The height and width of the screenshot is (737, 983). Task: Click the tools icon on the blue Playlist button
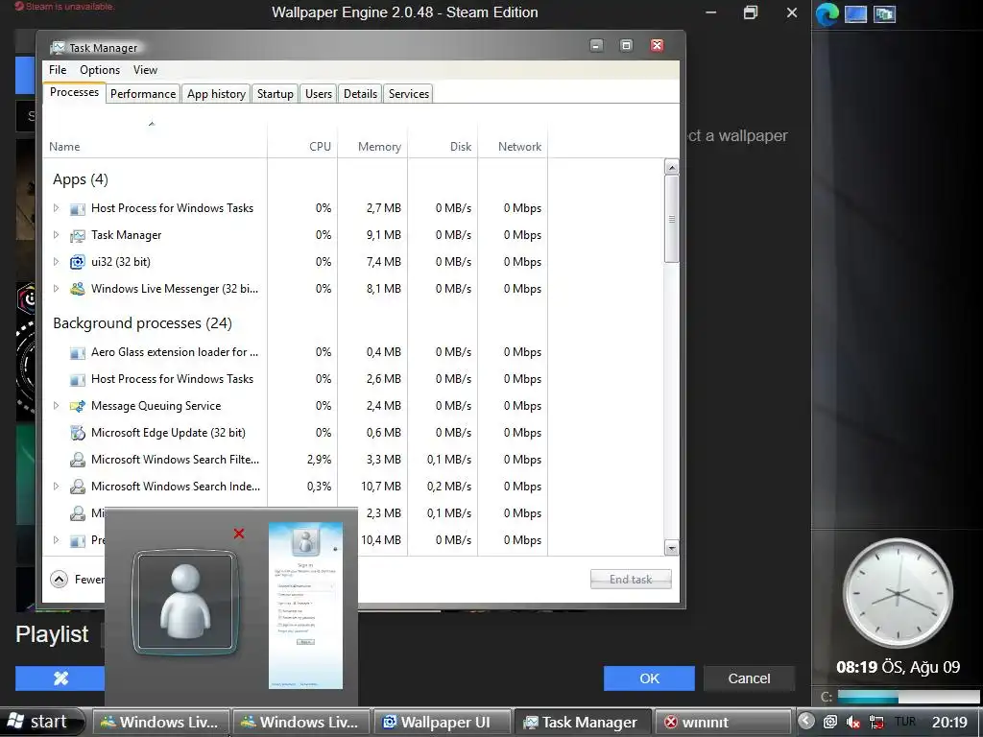pyautogui.click(x=60, y=678)
